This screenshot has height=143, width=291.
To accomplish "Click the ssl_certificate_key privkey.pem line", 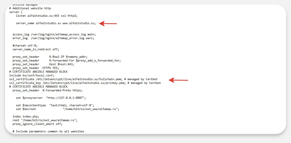I will tap(68, 83).
